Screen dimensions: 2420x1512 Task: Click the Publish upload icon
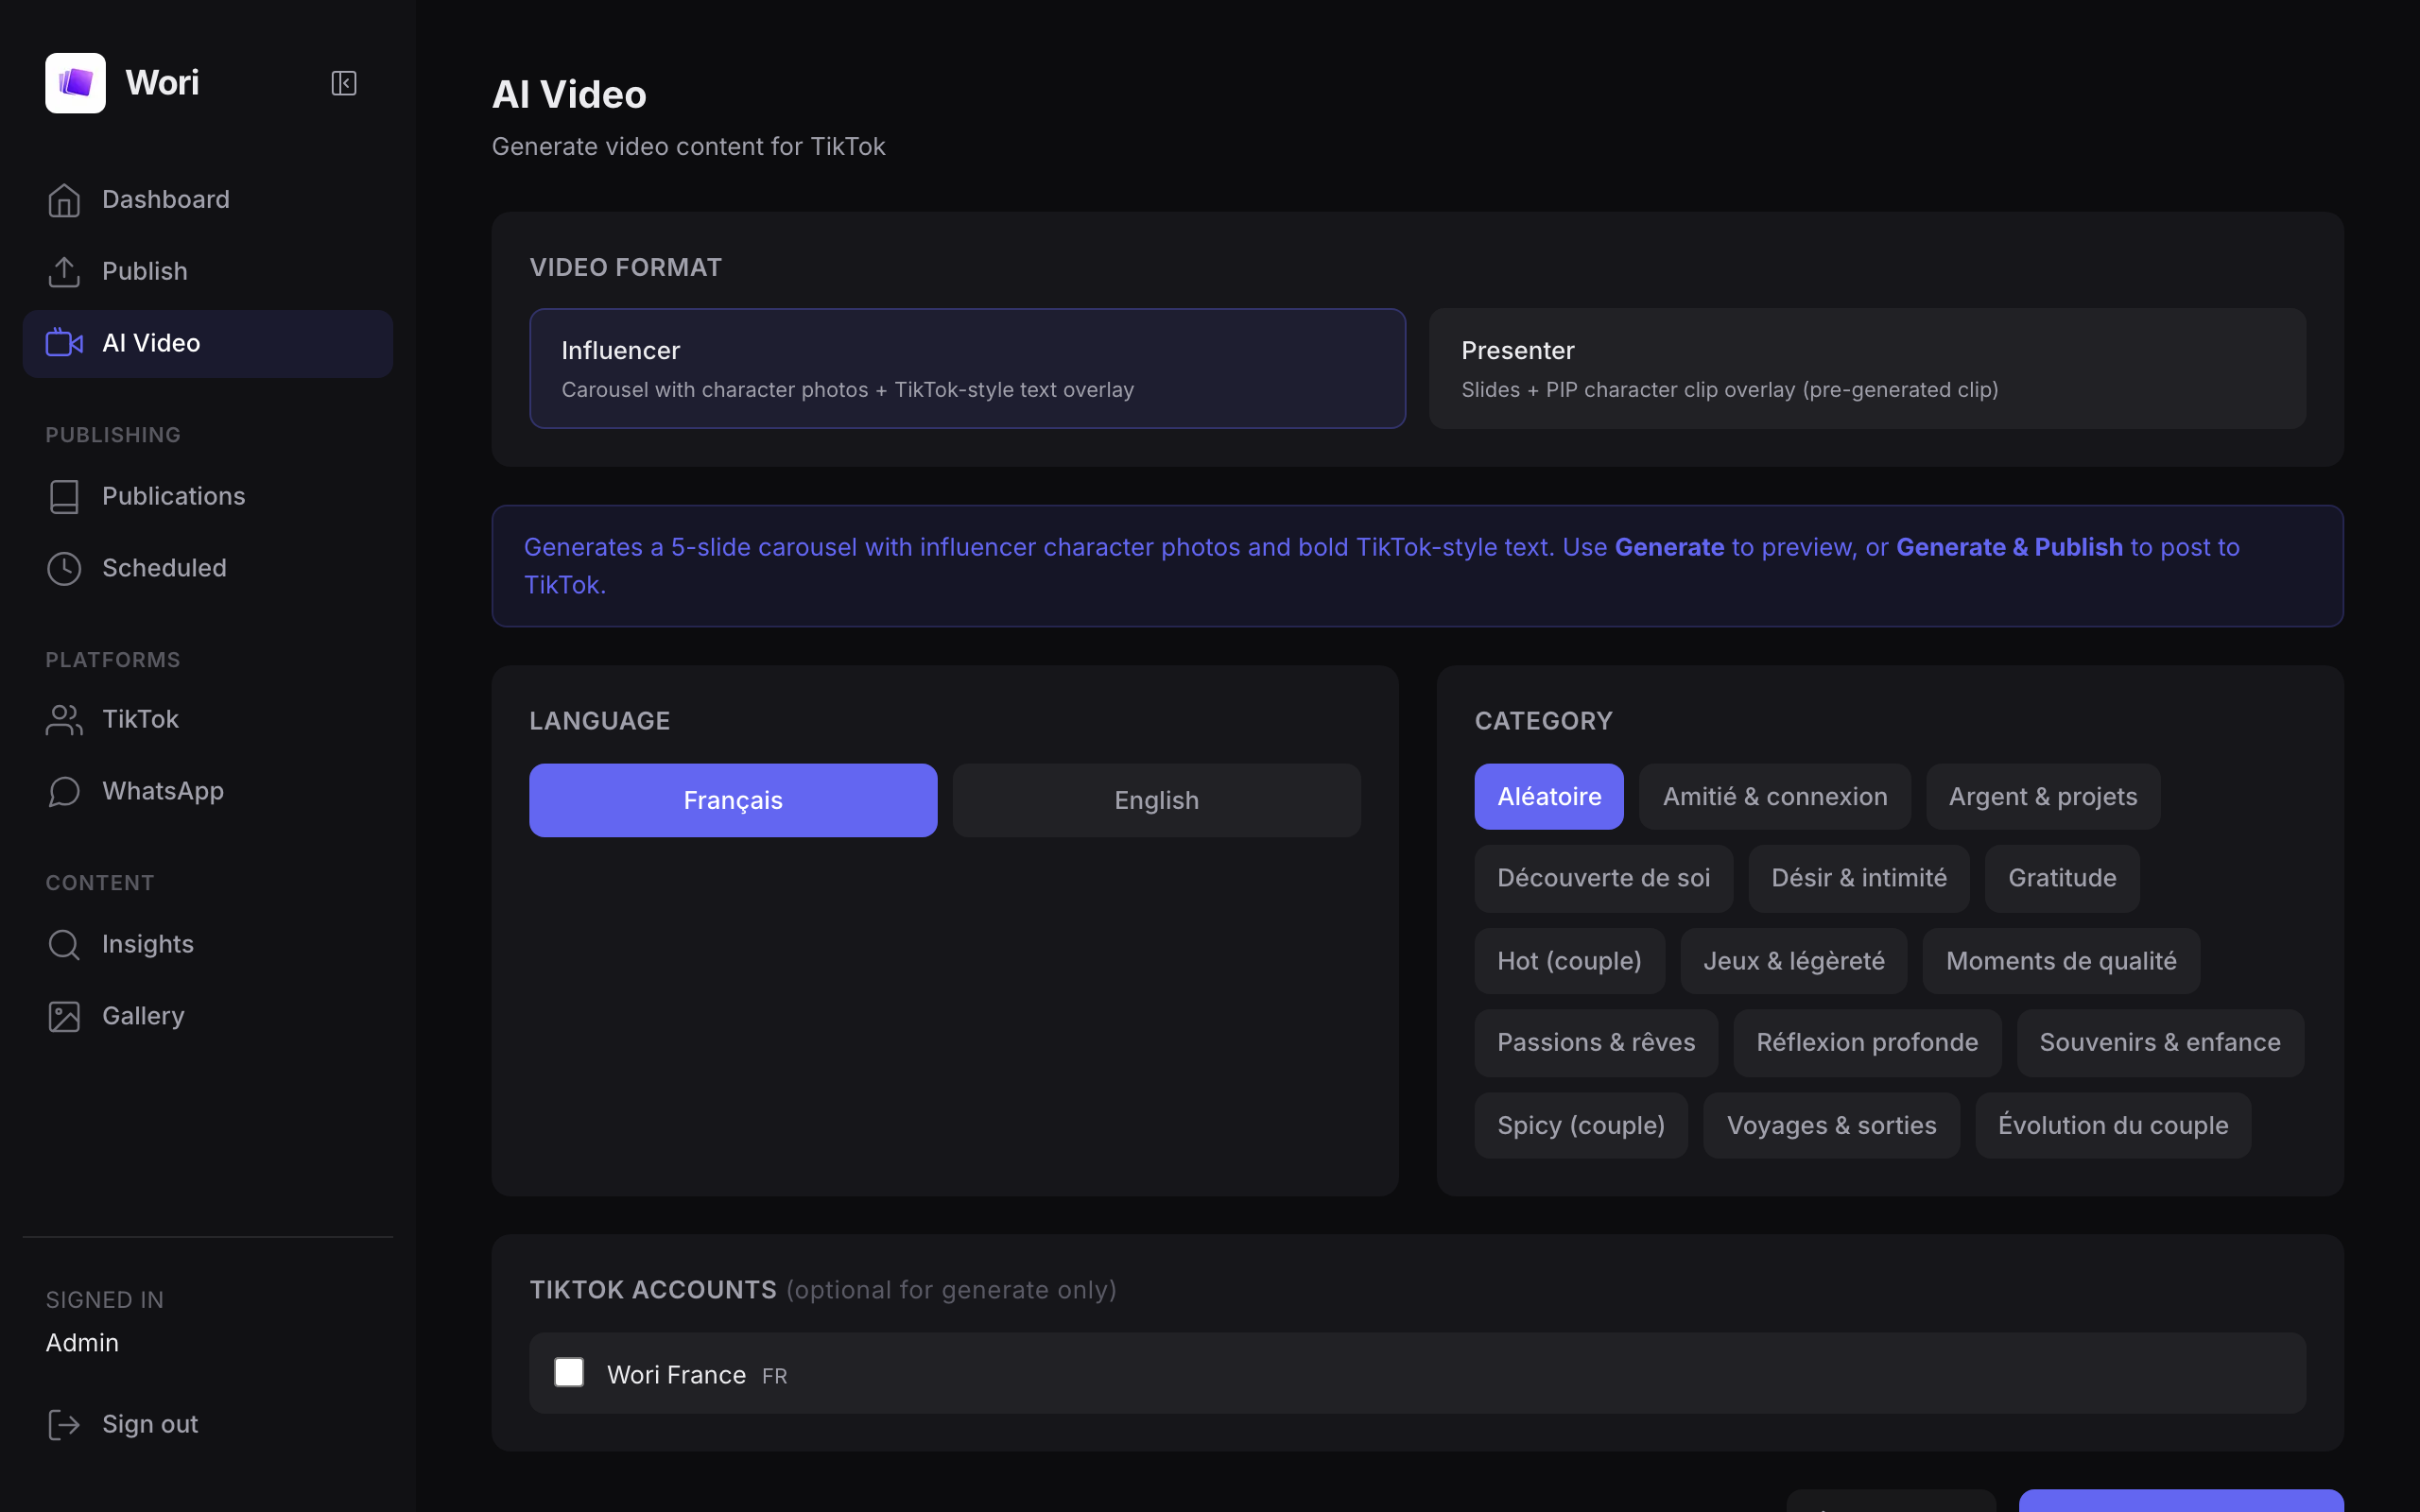pos(64,272)
